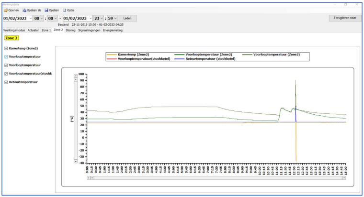Screen dimensions: 364x197
Task: Disable the Voorlooptemperatuur(stookketel) checkbox
Action: [x=5, y=74]
